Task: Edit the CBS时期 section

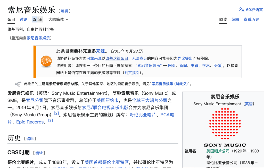Action: (39, 153)
